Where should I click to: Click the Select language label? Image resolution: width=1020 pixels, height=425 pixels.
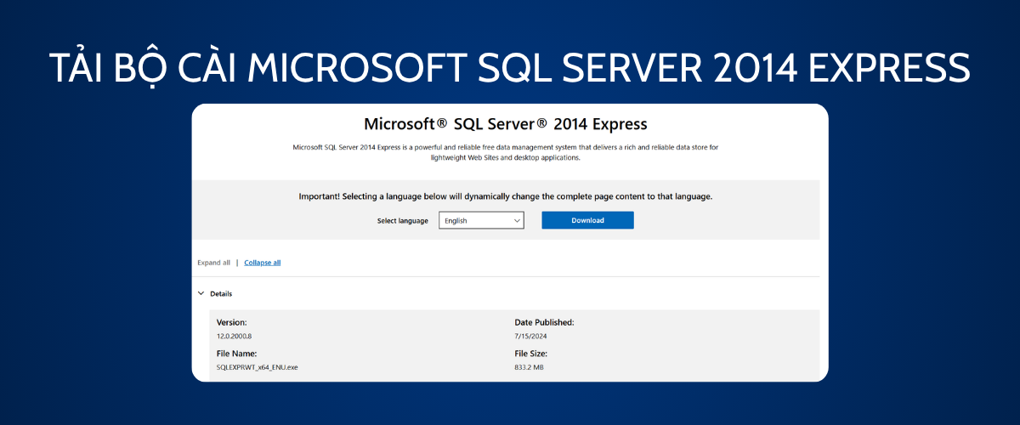pyautogui.click(x=403, y=221)
